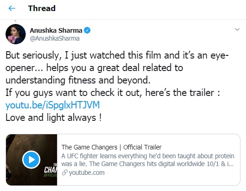The image size is (246, 191).
Task: Click the title text on the trailer thumbnail
Action: [x=51, y=170]
